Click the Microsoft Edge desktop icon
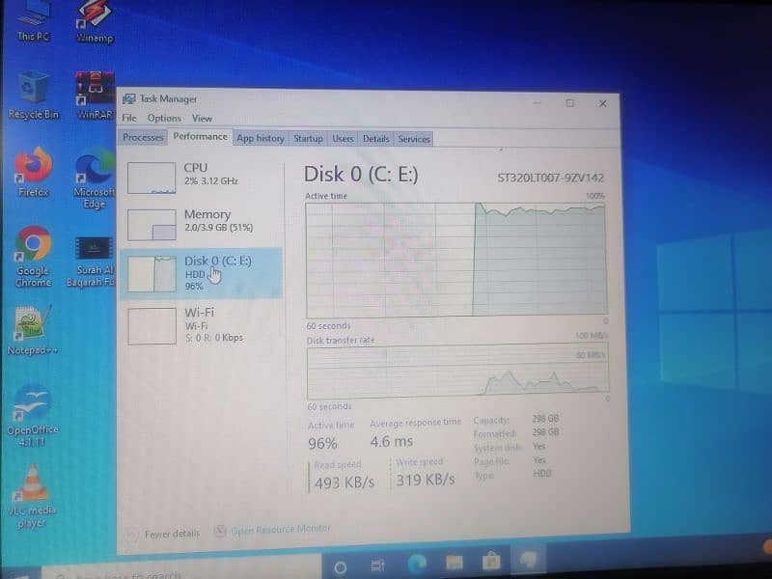The height and width of the screenshot is (579, 772). pyautogui.click(x=95, y=169)
